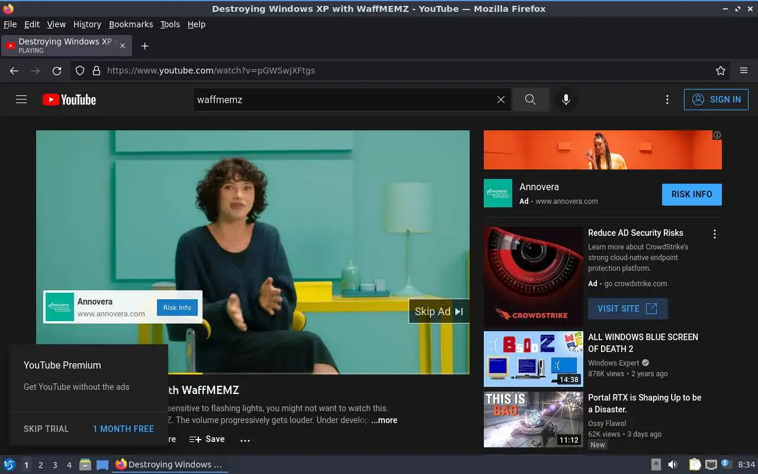Open volume control in system tray
Viewport: 758px width, 474px height.
coord(672,465)
